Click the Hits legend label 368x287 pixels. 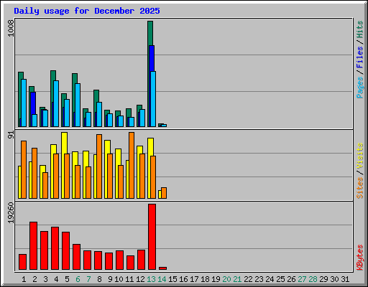(x=359, y=29)
